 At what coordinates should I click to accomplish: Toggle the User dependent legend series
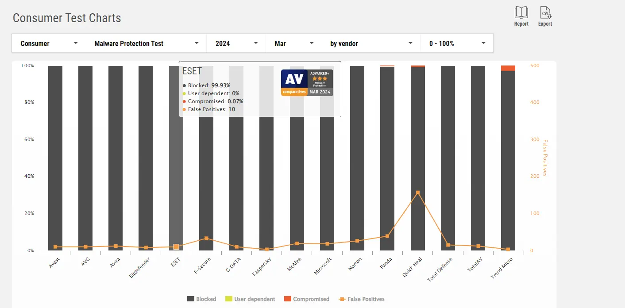[x=250, y=299]
